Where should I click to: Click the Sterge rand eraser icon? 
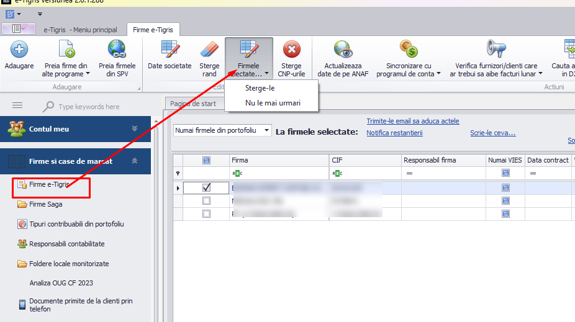pos(209,49)
